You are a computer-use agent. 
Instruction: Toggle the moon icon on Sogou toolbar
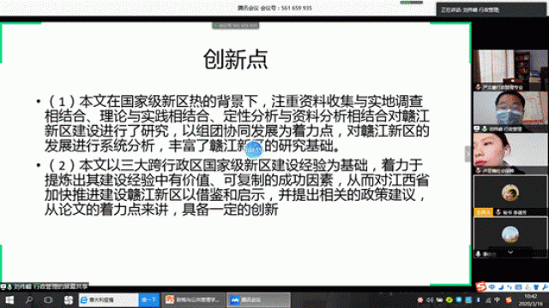click(x=501, y=287)
